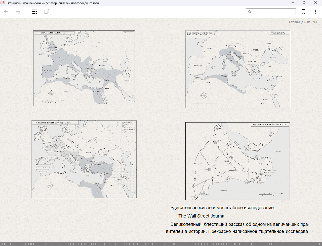Open the table of contents list
The height and width of the screenshot is (246, 322).
coord(35,12)
